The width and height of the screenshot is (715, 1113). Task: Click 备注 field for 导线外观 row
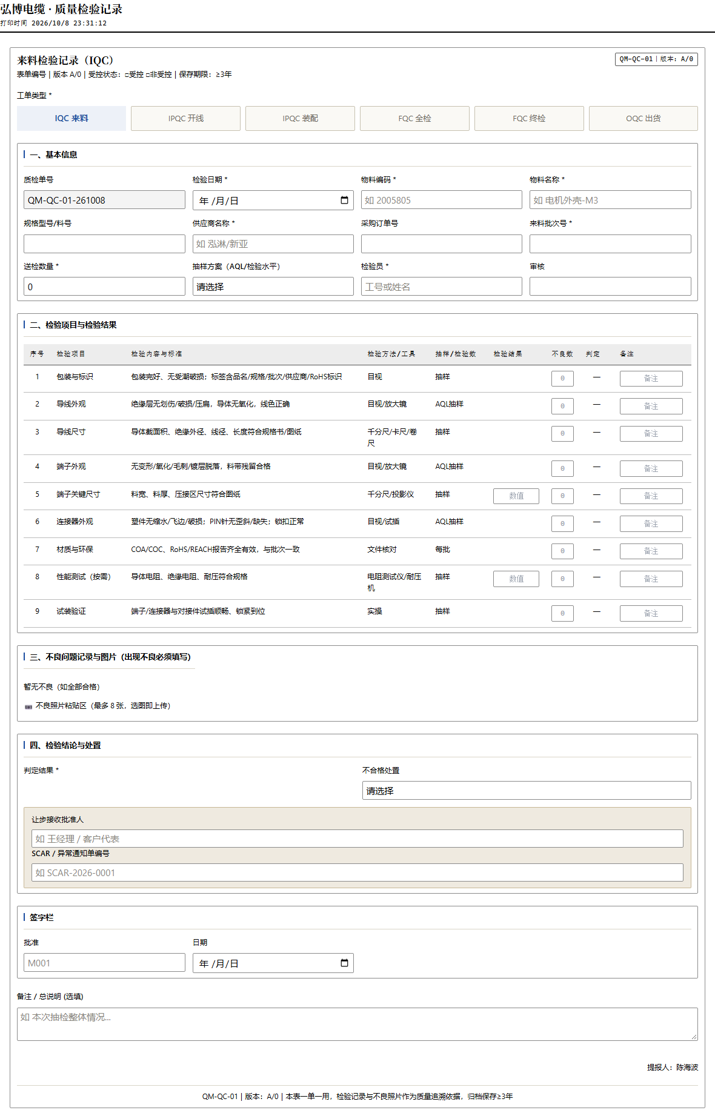[651, 406]
